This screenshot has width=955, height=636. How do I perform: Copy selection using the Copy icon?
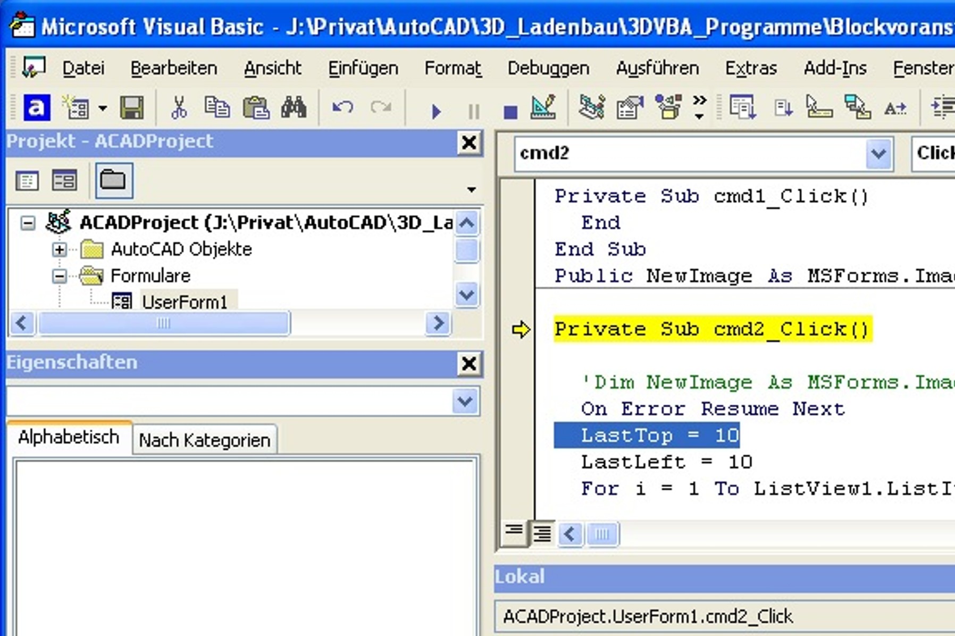pyautogui.click(x=217, y=108)
